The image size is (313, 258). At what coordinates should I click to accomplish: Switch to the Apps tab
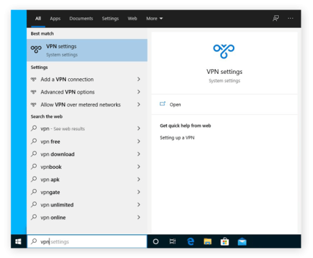[x=55, y=19]
